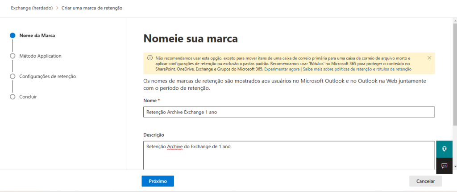Go to the Concluir step
The image size is (457, 192).
pyautogui.click(x=28, y=96)
